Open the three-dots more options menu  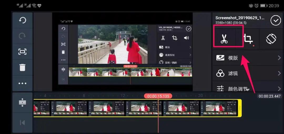tap(22, 83)
